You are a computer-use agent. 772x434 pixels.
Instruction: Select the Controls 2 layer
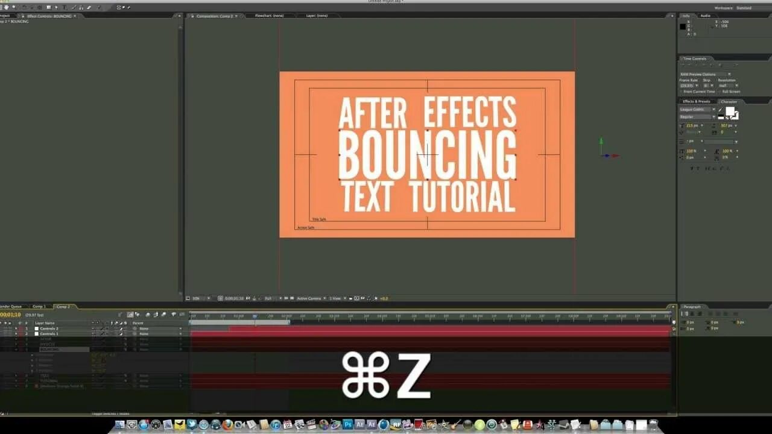pos(49,329)
